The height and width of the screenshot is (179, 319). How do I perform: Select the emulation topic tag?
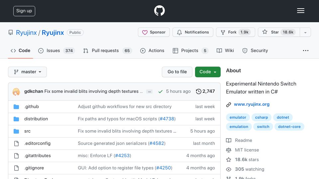(239, 127)
